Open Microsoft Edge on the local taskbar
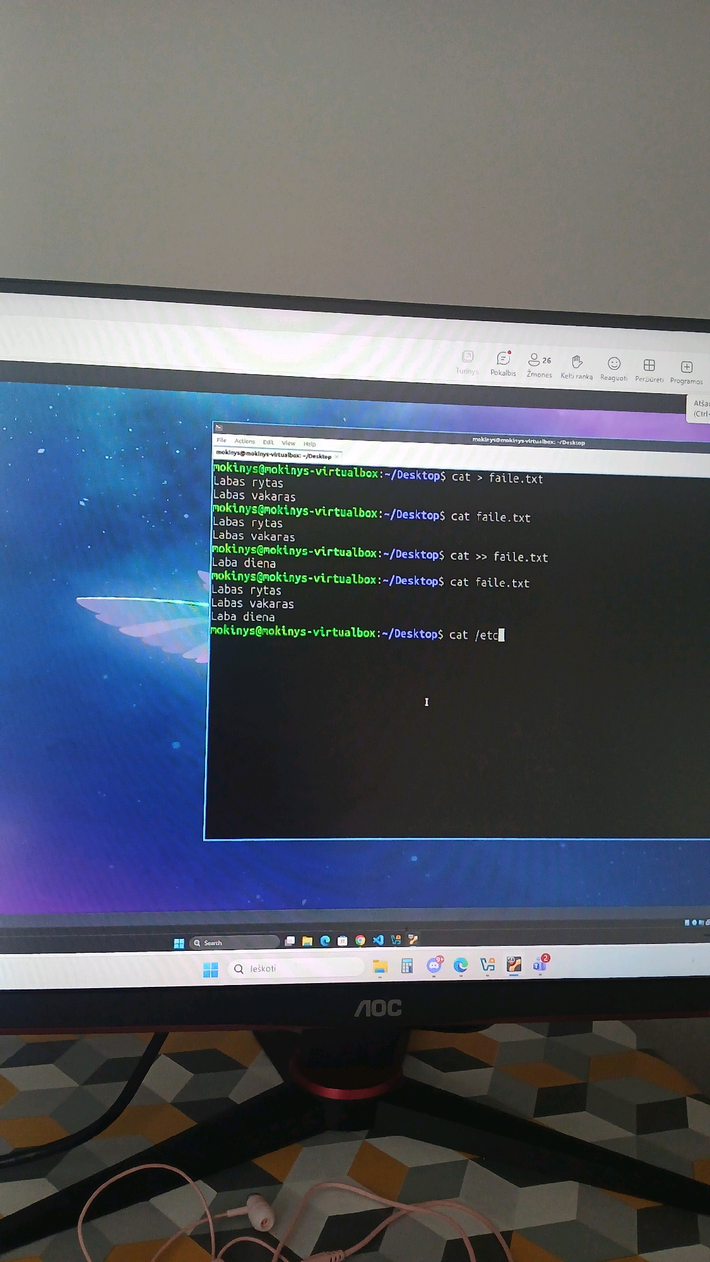The image size is (710, 1262). click(x=461, y=965)
